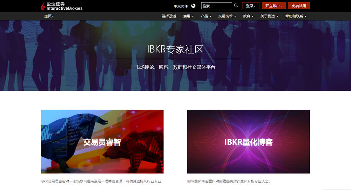
Task: Click into the 搜索 search field
Action: (x=216, y=6)
